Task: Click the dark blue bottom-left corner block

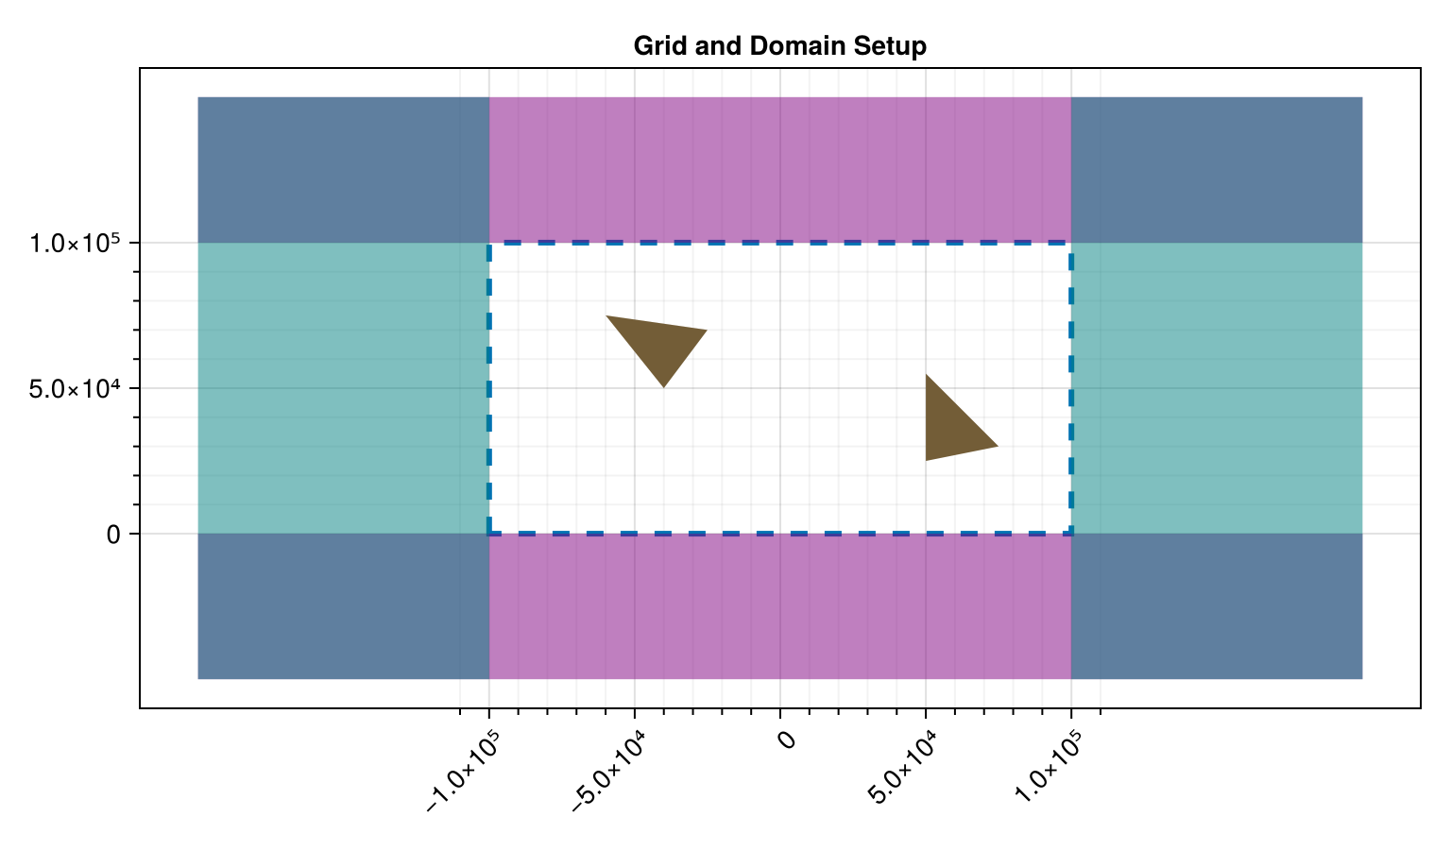Action: tap(344, 606)
